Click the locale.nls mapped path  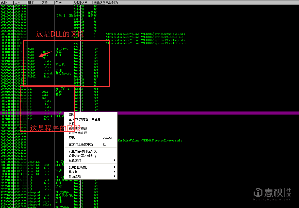[144, 37]
